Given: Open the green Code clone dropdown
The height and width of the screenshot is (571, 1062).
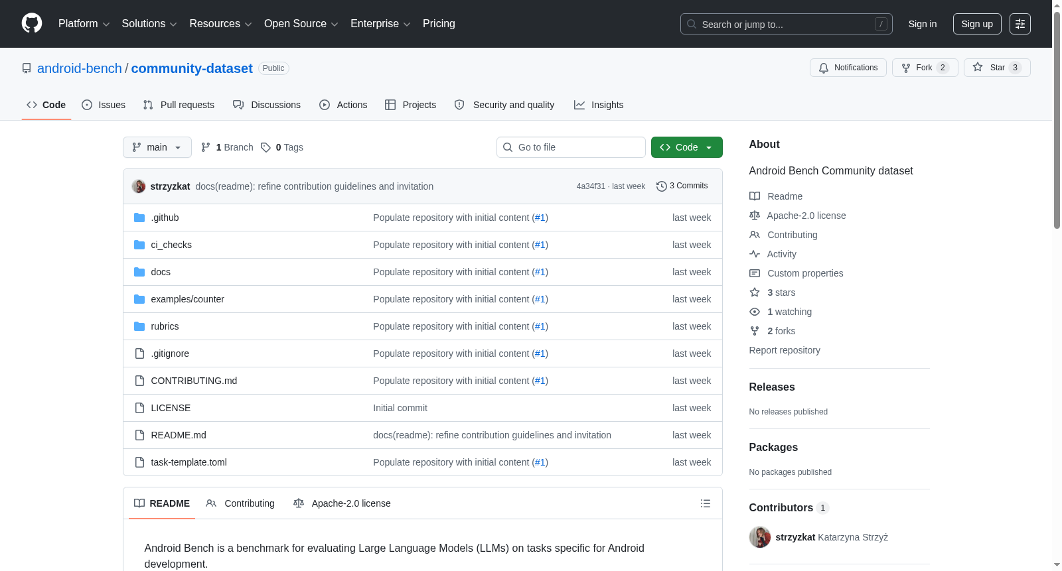Looking at the screenshot, I should coord(687,147).
